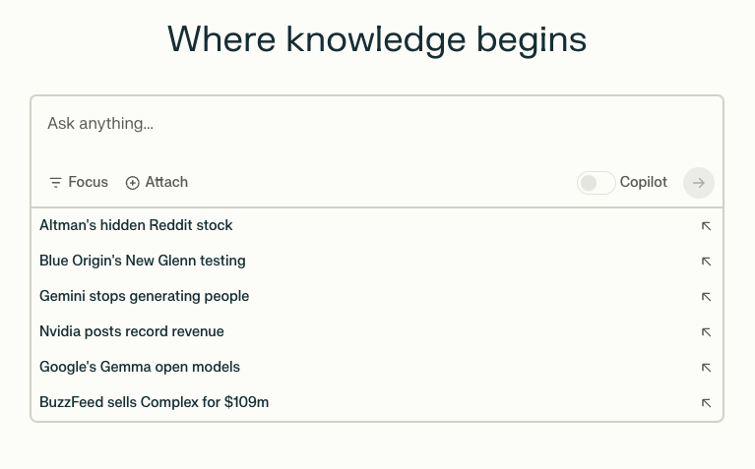This screenshot has width=755, height=469.
Task: Click the Attach button label
Action: pos(166,182)
